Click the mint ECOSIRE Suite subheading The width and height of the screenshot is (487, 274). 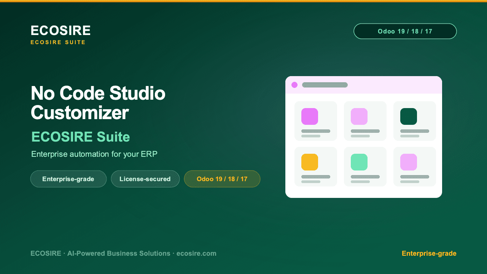81,137
